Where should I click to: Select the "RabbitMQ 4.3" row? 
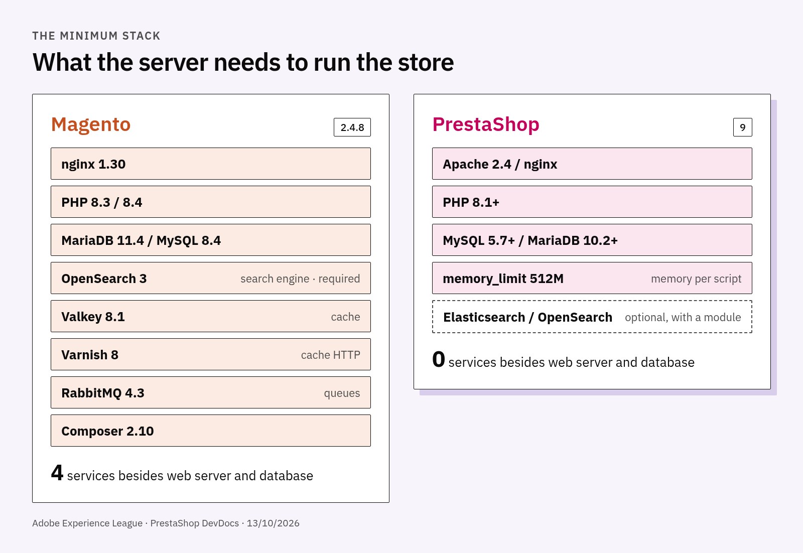tap(211, 392)
